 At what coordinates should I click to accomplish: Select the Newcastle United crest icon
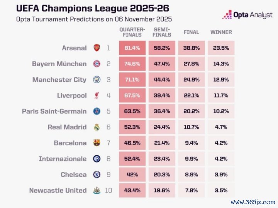pyautogui.click(x=97, y=190)
